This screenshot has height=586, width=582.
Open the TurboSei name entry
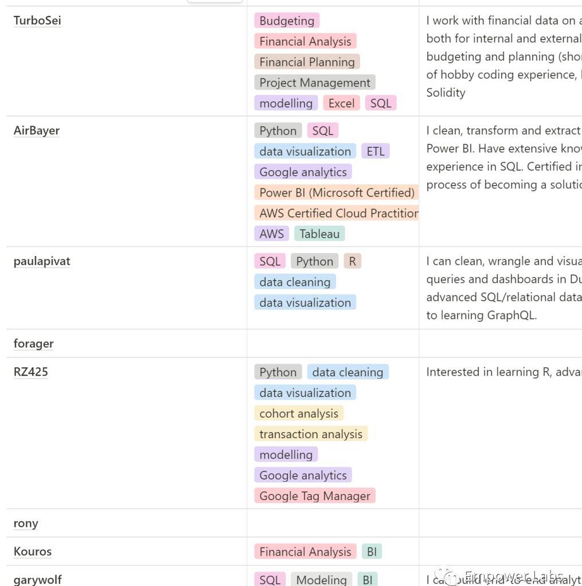[x=37, y=21]
